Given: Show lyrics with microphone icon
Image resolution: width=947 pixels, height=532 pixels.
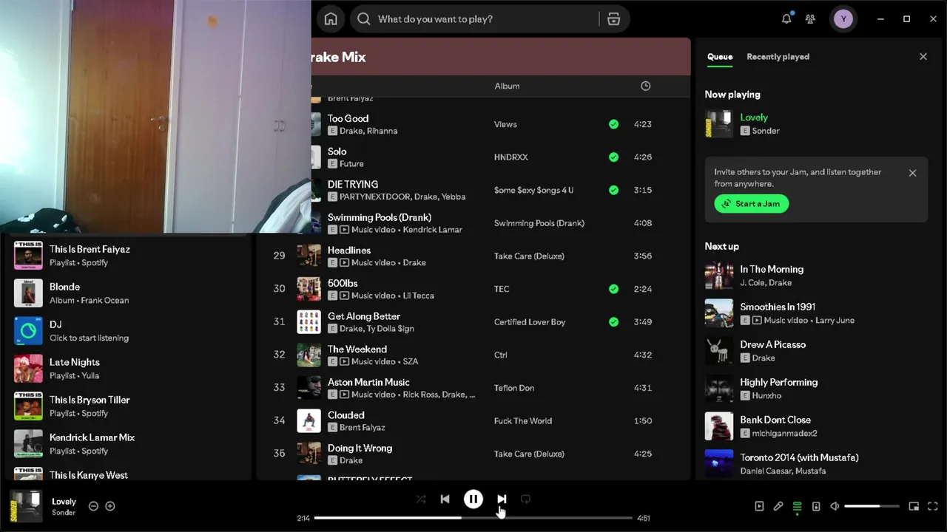Looking at the screenshot, I should [778, 506].
